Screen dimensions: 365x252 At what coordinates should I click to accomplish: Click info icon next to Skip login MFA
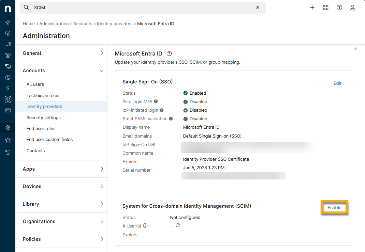(x=156, y=101)
